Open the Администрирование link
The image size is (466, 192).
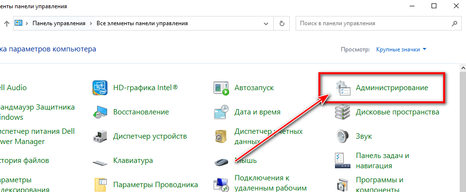392,88
